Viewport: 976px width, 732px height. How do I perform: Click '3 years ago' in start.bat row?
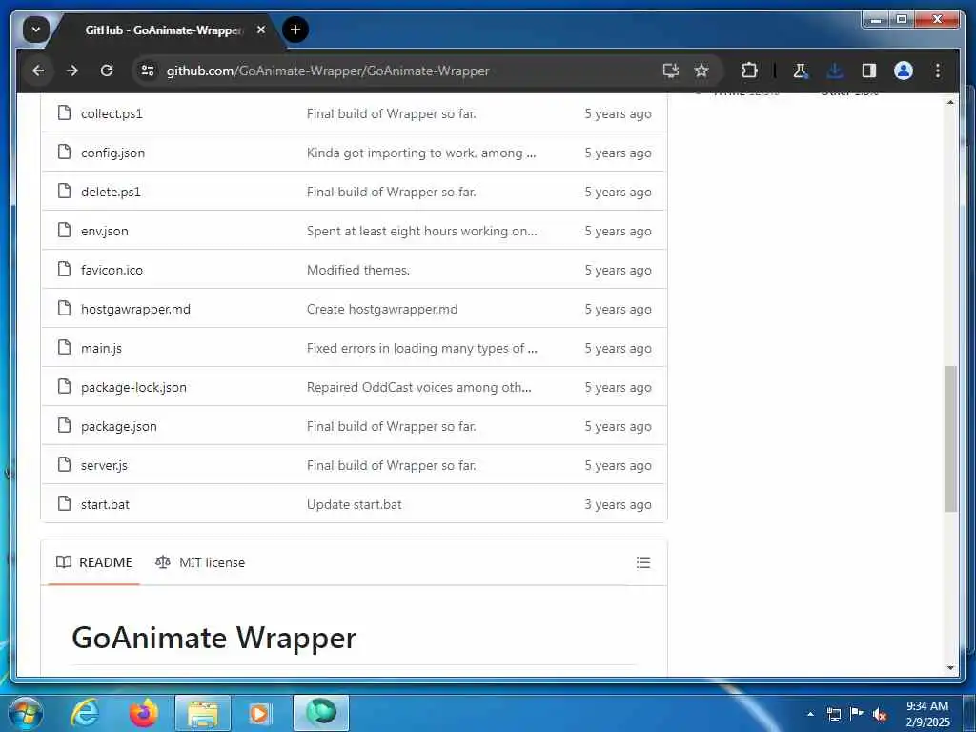click(618, 505)
